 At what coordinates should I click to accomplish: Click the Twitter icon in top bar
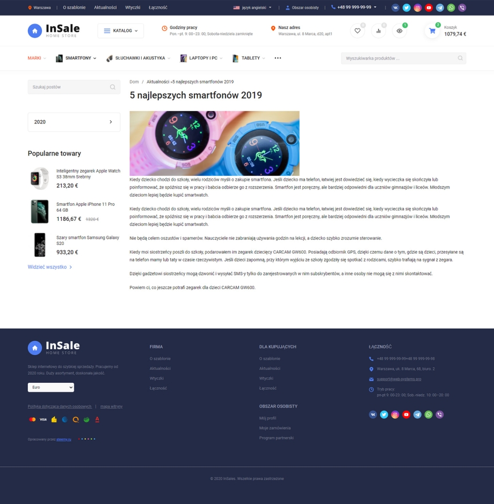[x=406, y=8]
